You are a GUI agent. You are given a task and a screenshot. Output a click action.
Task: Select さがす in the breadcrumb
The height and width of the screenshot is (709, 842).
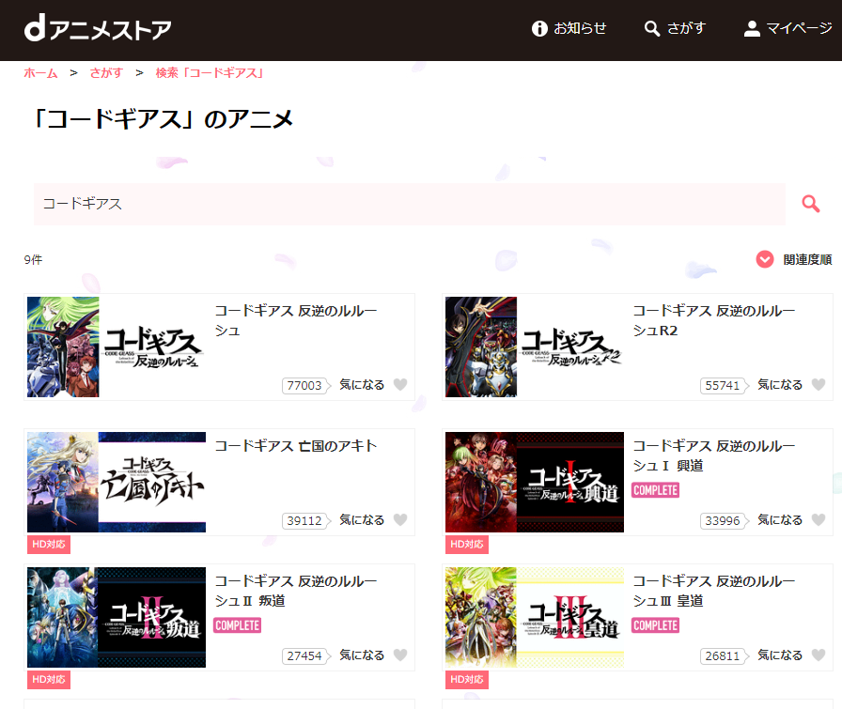tap(105, 72)
